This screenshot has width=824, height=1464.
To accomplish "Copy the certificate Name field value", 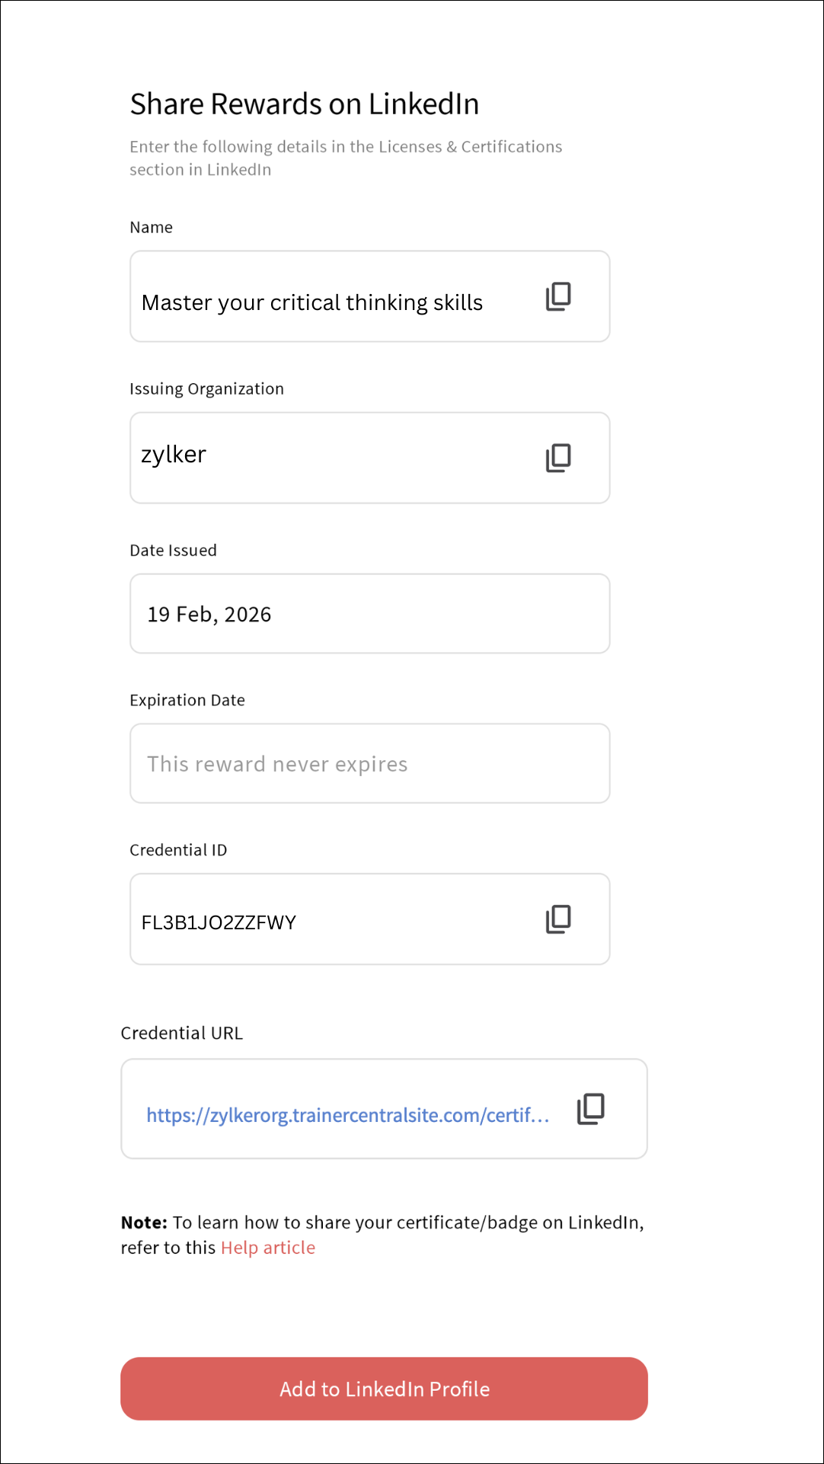I will [558, 296].
